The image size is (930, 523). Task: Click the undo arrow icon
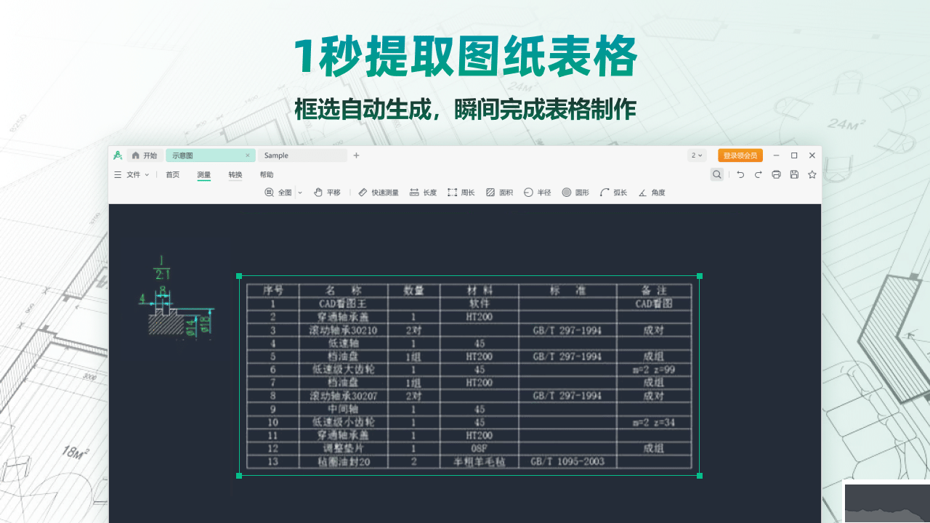[x=740, y=174]
